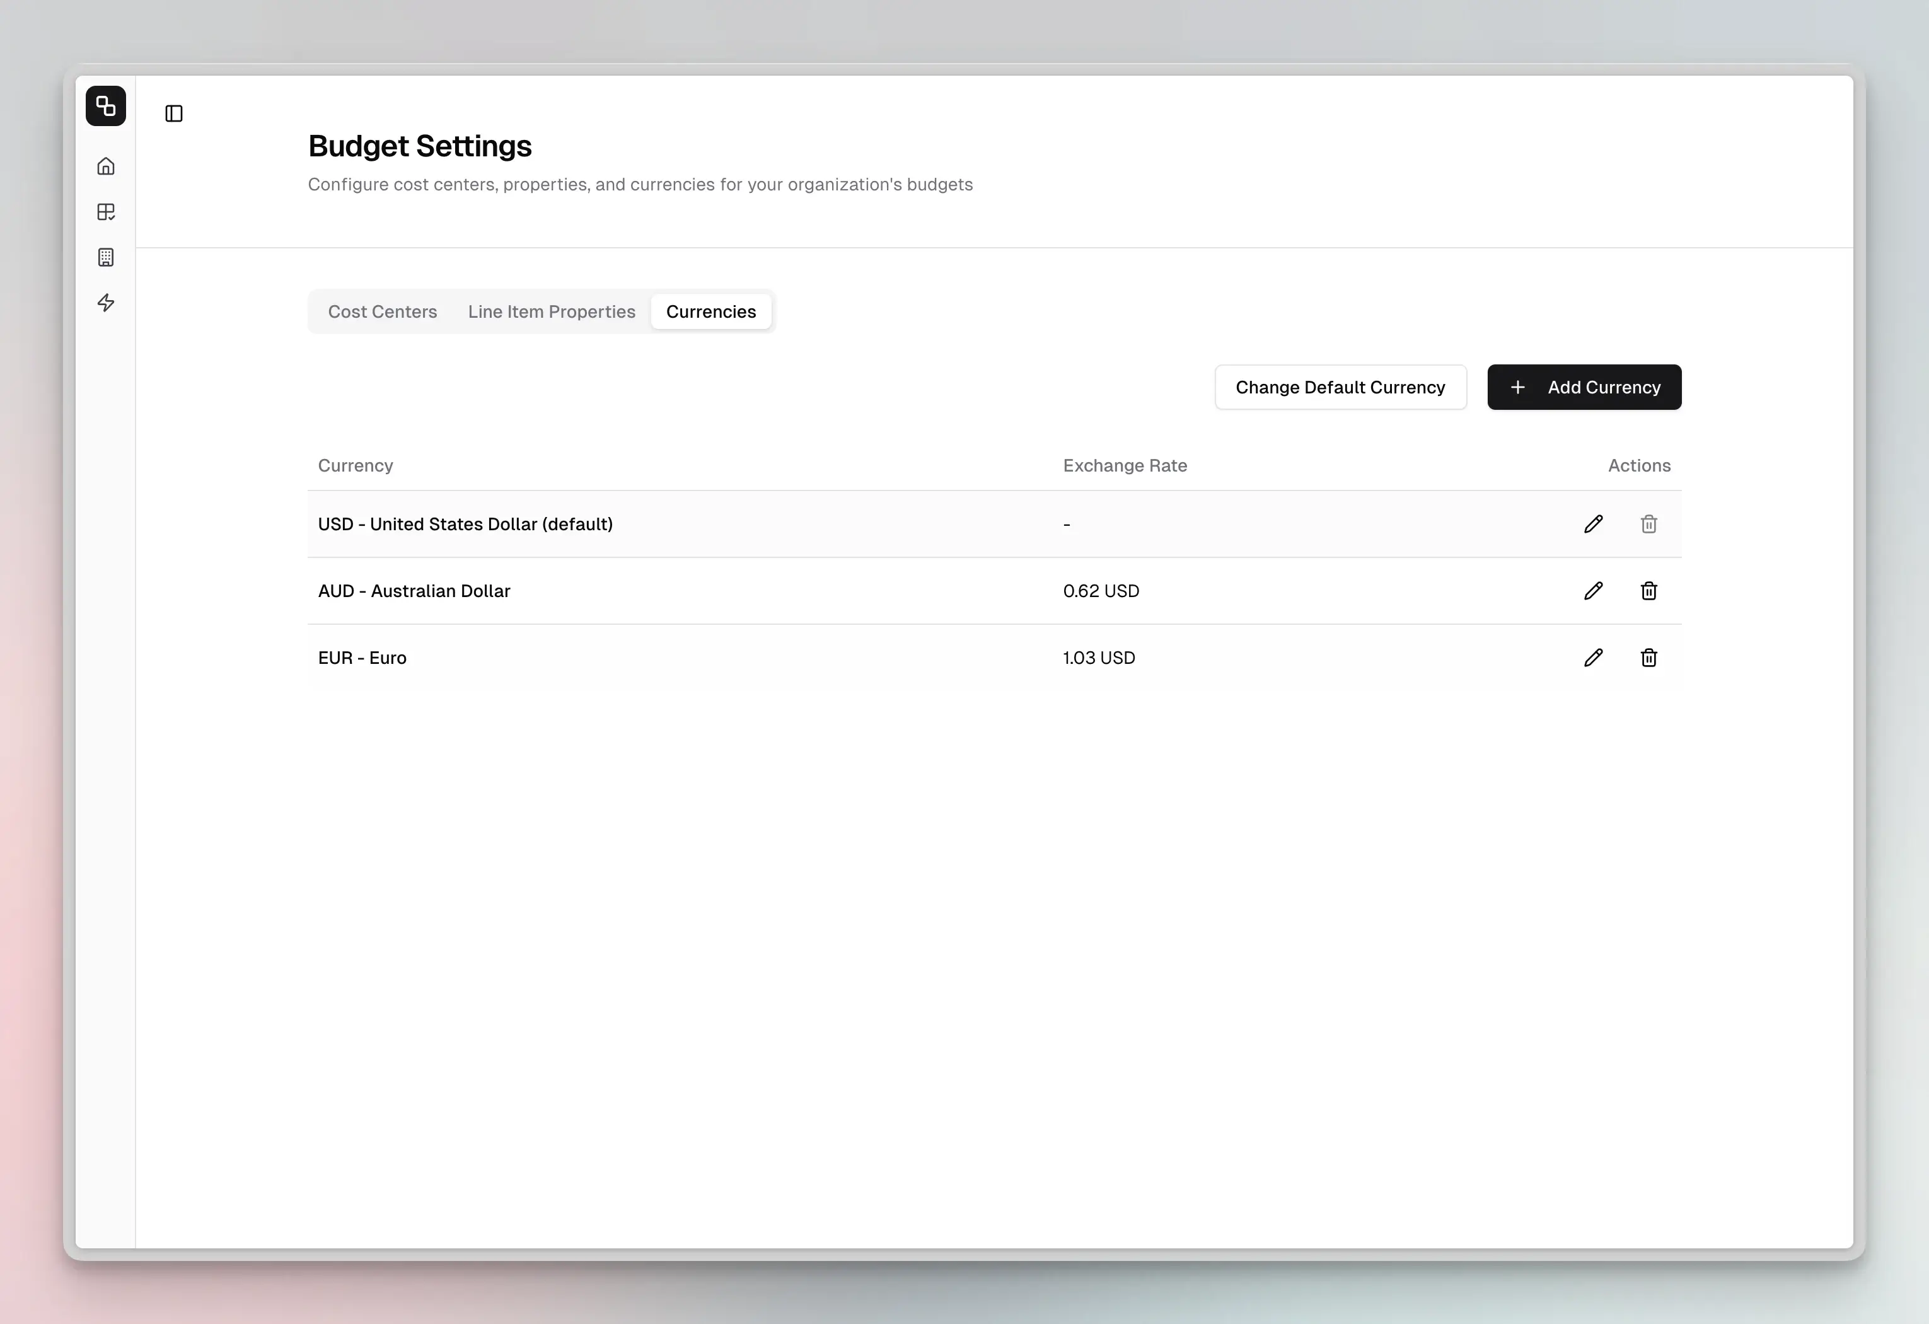This screenshot has height=1324, width=1929.
Task: Delete the EUR currency using the trash icon
Action: (1648, 658)
